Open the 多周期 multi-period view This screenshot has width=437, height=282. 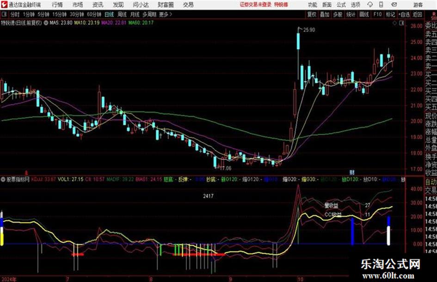(x=149, y=14)
